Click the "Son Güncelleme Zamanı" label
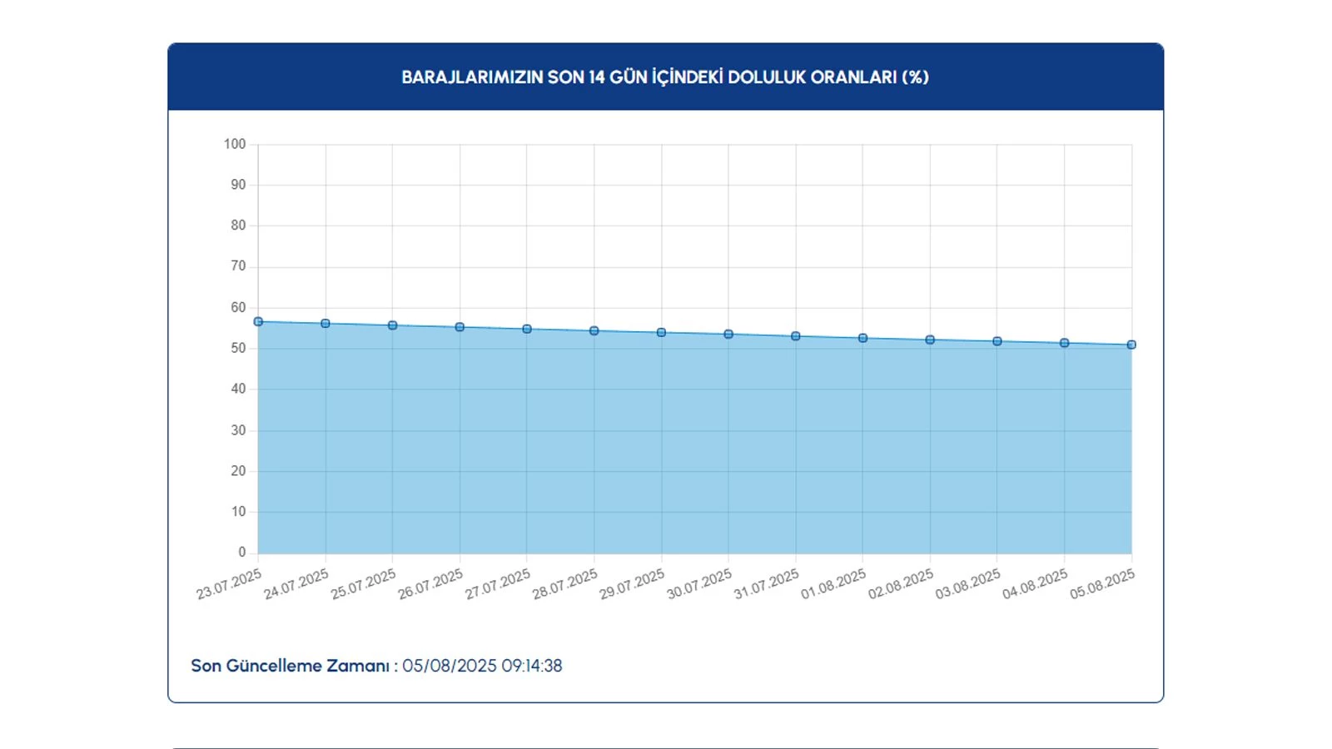Image resolution: width=1332 pixels, height=749 pixels. 290,666
